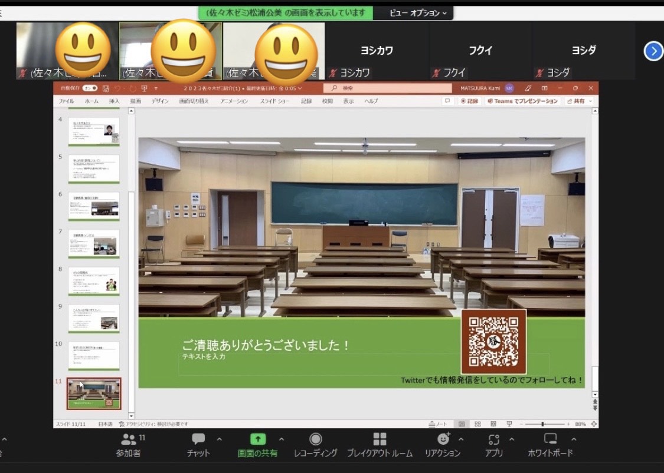Click the Undo icon in PowerPoint's title bar
Viewport: 664px width, 473px height.
pyautogui.click(x=117, y=88)
